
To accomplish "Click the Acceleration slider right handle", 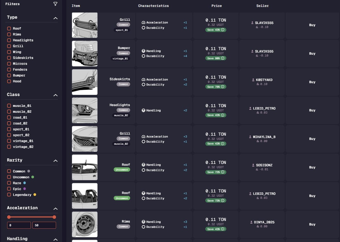I will tap(54, 217).
